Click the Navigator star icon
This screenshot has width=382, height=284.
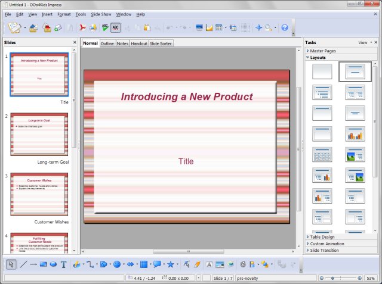pyautogui.click(x=258, y=27)
